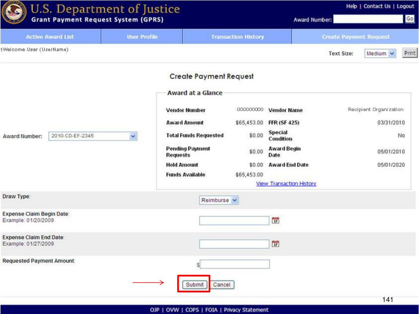Screen dimensions: 419x314
Task: Click the Print button
Action: [x=410, y=53]
